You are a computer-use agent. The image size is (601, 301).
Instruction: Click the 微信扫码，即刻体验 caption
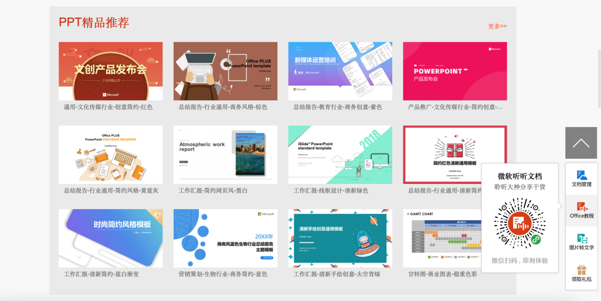pos(519,261)
